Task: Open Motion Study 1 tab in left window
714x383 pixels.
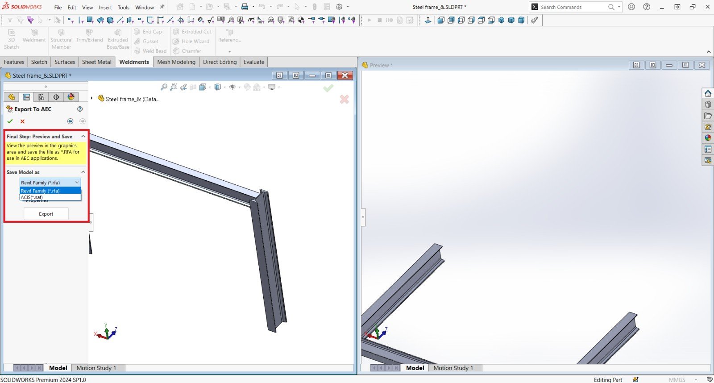Action: [96, 368]
